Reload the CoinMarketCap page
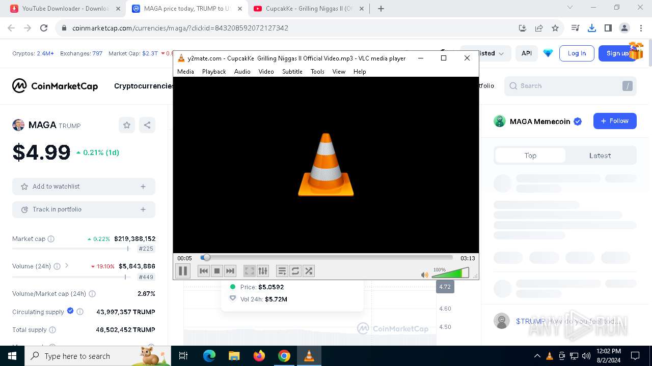Image resolution: width=652 pixels, height=366 pixels. click(x=44, y=28)
